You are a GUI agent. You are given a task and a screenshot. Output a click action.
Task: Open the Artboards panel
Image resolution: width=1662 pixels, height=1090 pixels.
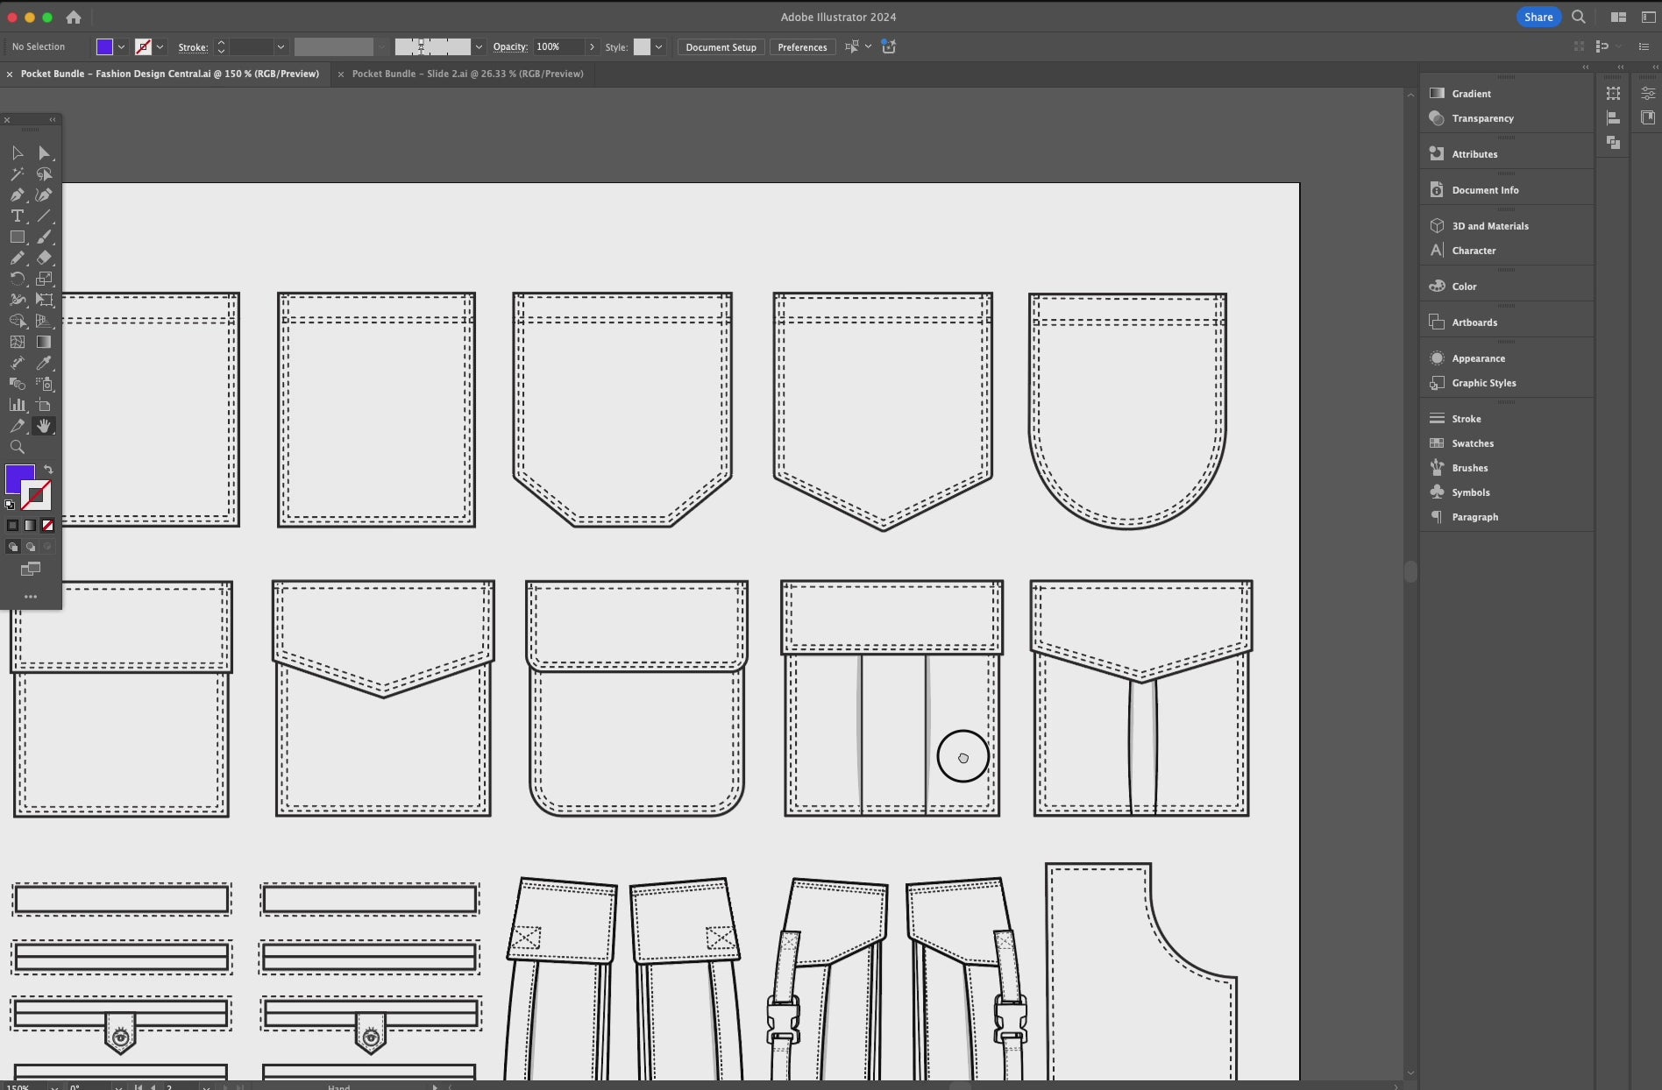[x=1474, y=322]
